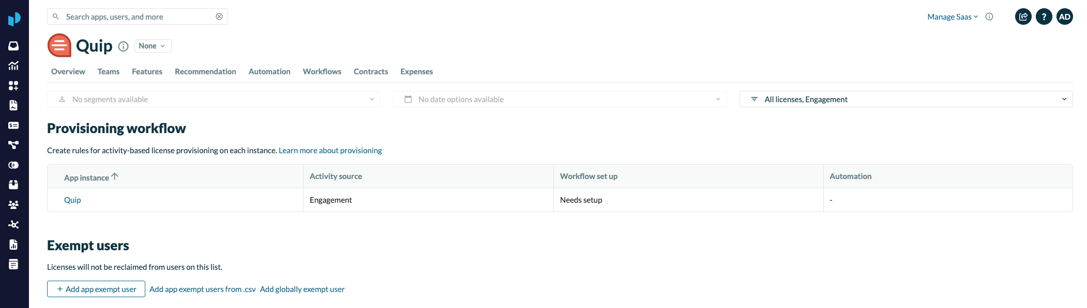Image resolution: width=1087 pixels, height=308 pixels.
Task: Open the analytics chart icon in sidebar
Action: coord(13,66)
